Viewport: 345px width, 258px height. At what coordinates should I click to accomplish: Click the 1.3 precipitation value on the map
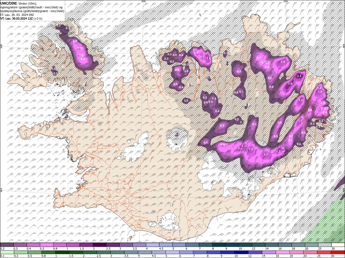pos(251,149)
